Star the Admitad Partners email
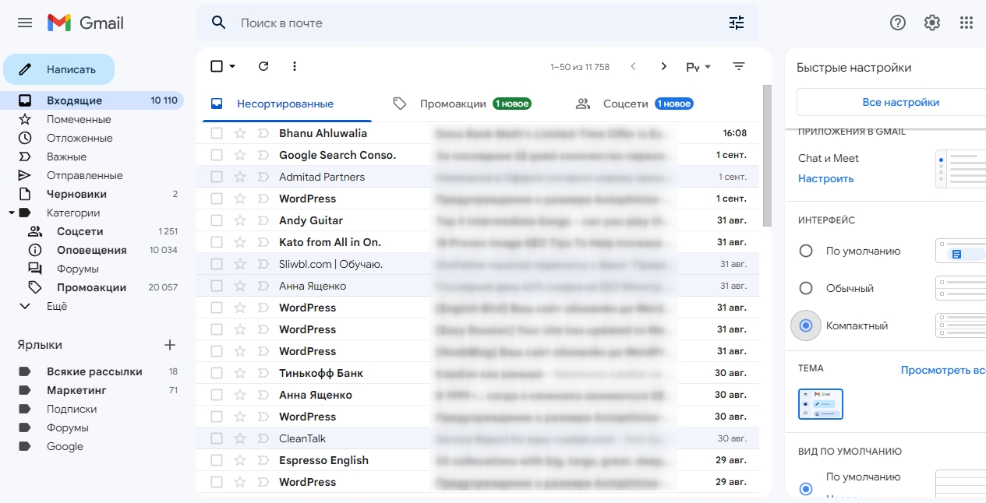 (x=240, y=177)
